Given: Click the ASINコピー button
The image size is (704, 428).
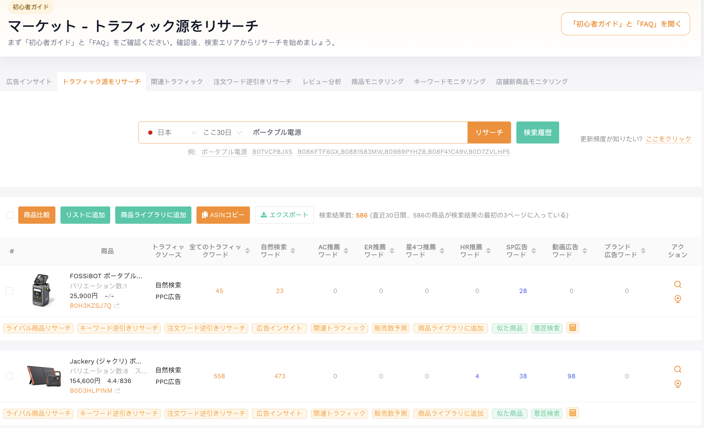Looking at the screenshot, I should 223,215.
